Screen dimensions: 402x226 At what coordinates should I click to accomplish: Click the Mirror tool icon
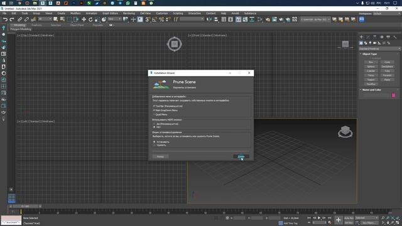click(209, 19)
